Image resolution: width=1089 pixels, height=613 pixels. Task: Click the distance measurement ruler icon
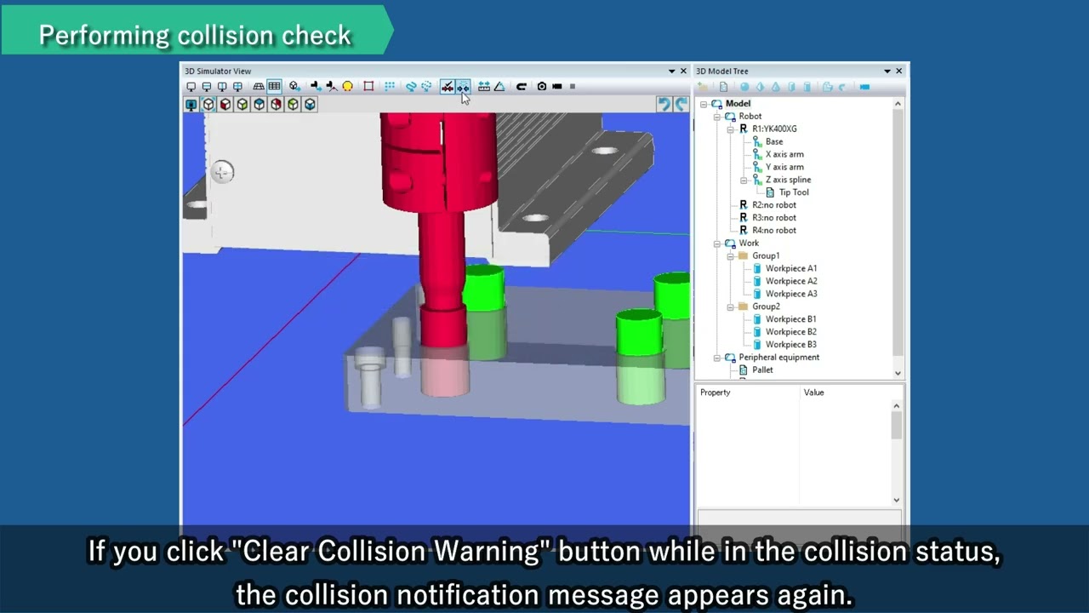483,86
